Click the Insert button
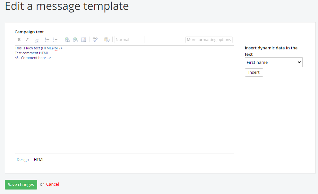 point(254,72)
